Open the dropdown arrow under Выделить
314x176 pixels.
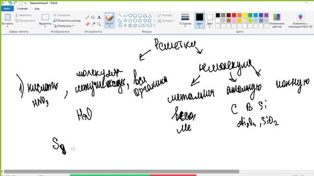(45, 26)
